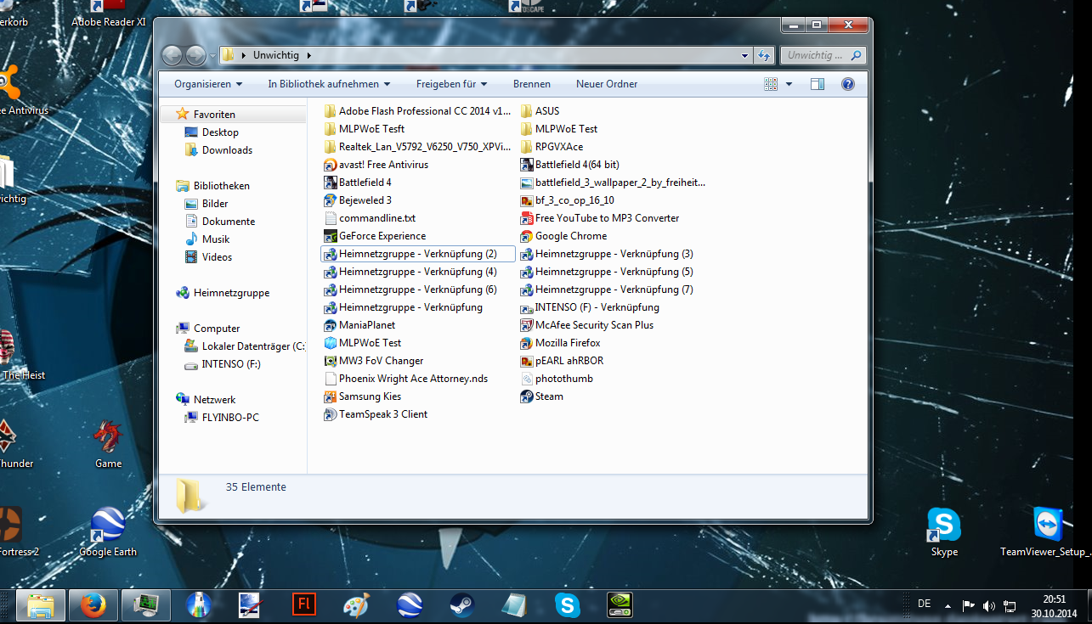Click the change view icon button
Viewport: 1092px width, 624px height.
[771, 84]
